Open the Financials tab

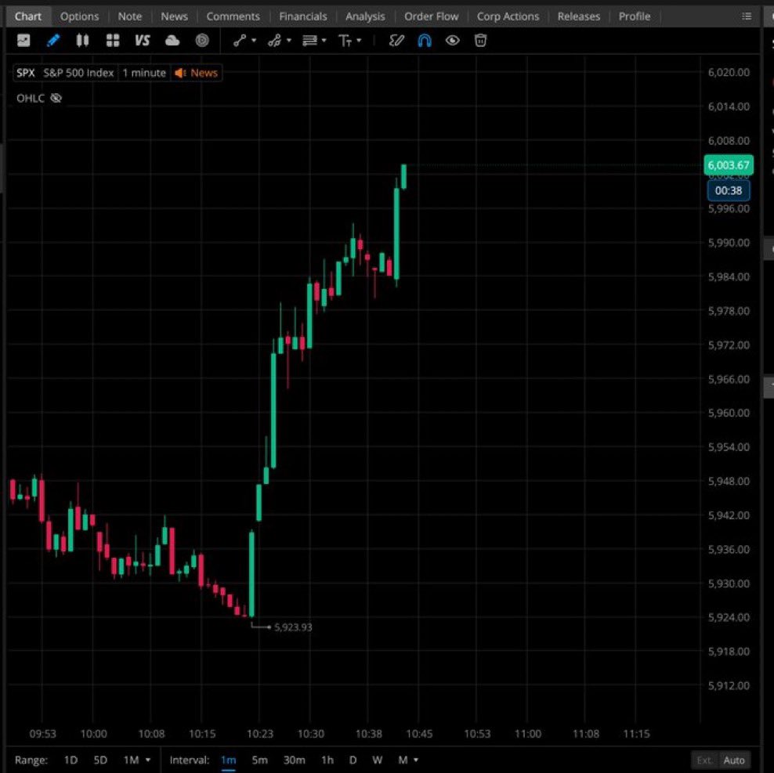pos(303,16)
